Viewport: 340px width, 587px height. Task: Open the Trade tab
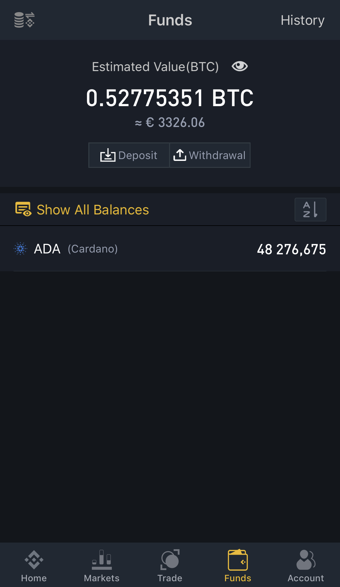click(x=170, y=566)
